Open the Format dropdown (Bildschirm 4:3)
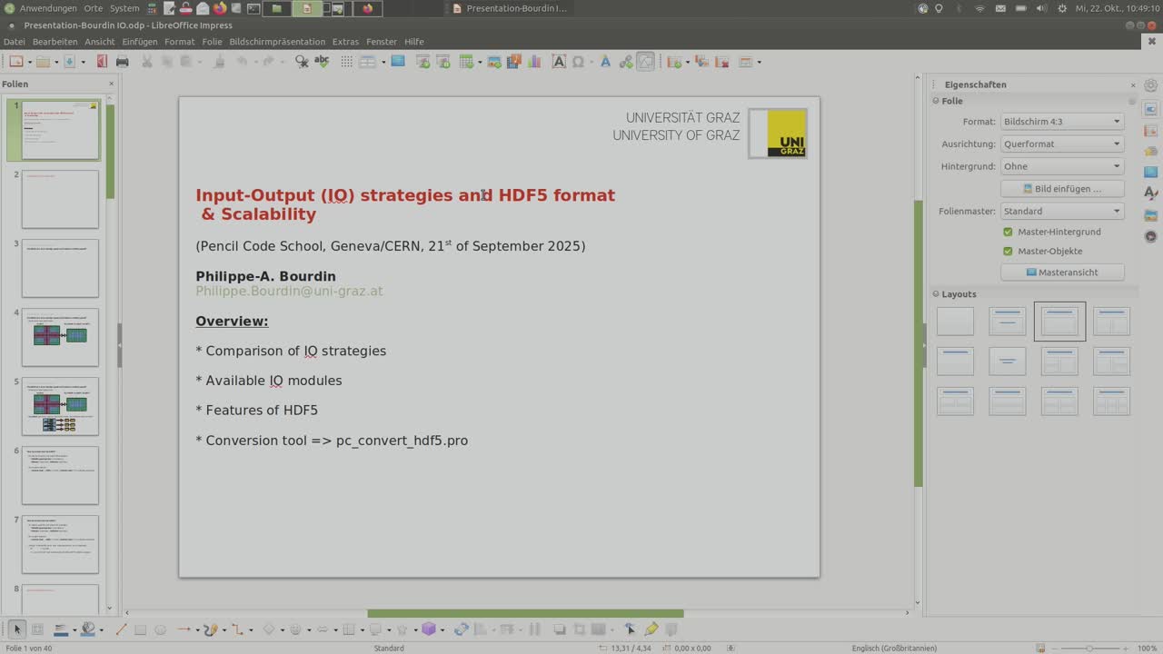The width and height of the screenshot is (1163, 654). pyautogui.click(x=1061, y=122)
